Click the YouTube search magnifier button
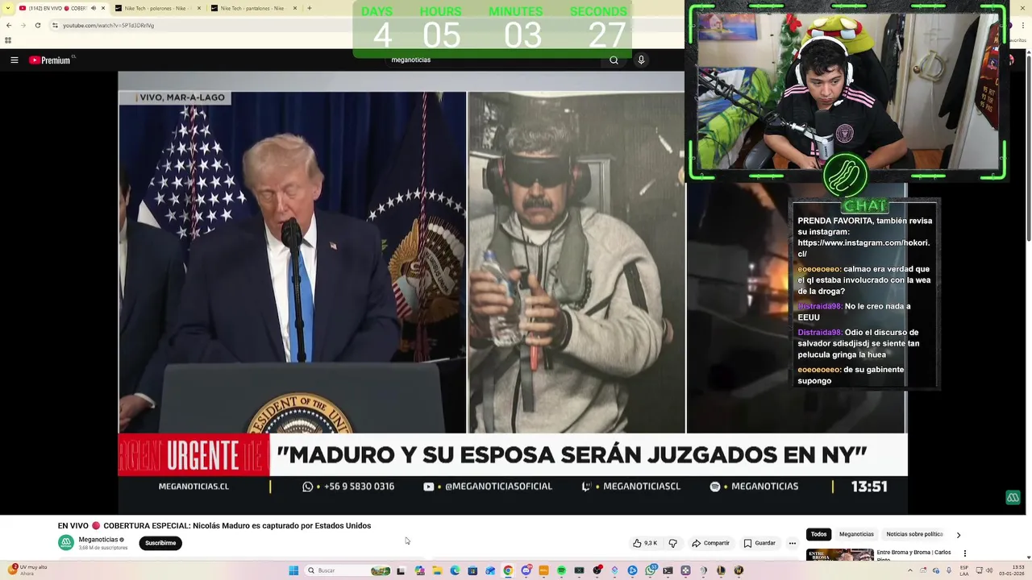 coord(614,60)
